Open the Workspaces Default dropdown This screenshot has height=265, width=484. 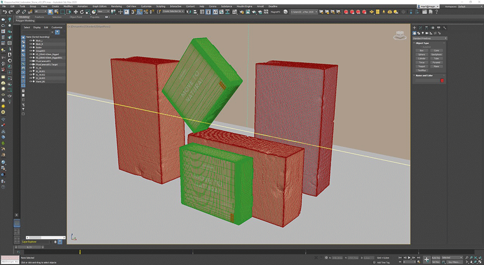[469, 6]
